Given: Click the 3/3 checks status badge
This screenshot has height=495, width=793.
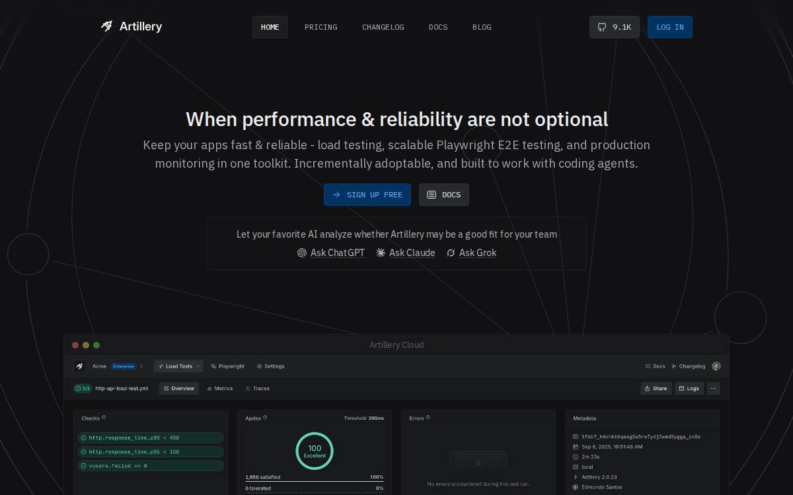Looking at the screenshot, I should [x=83, y=389].
